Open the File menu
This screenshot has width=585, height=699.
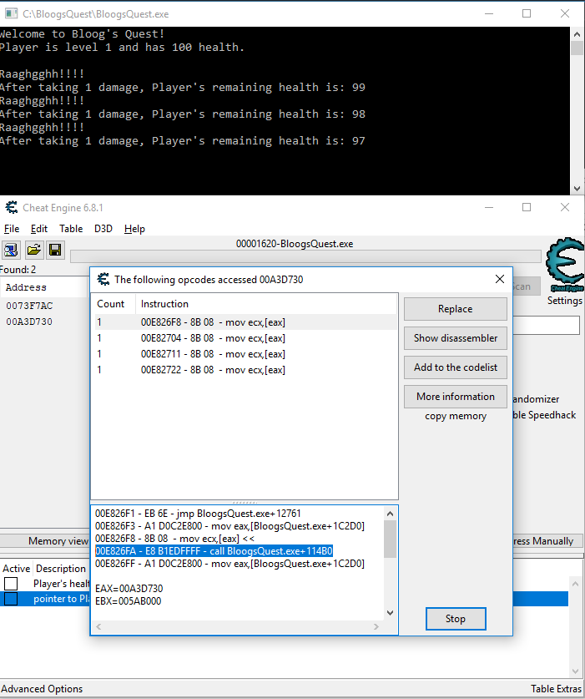coord(12,229)
